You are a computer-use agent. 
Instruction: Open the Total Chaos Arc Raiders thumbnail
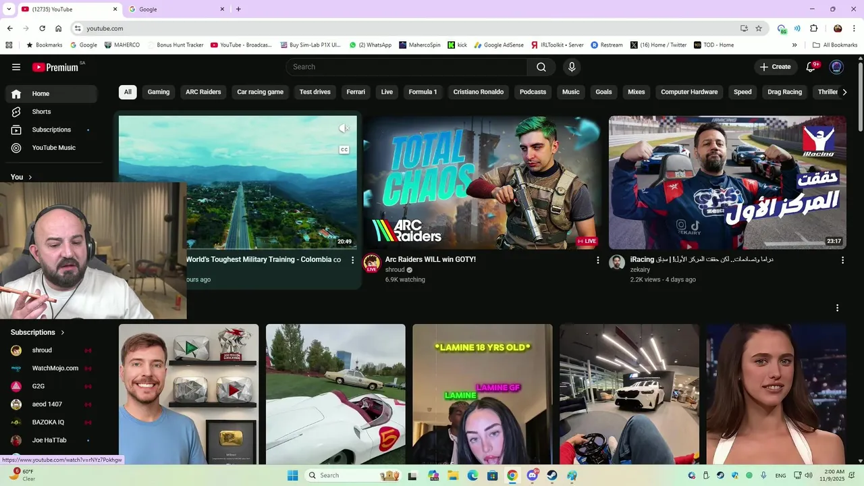(x=482, y=182)
